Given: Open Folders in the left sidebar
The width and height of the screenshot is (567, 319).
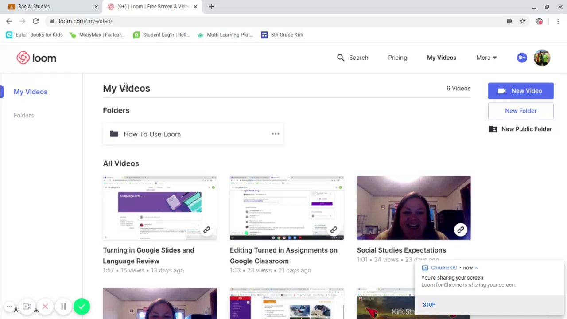Looking at the screenshot, I should 23,115.
